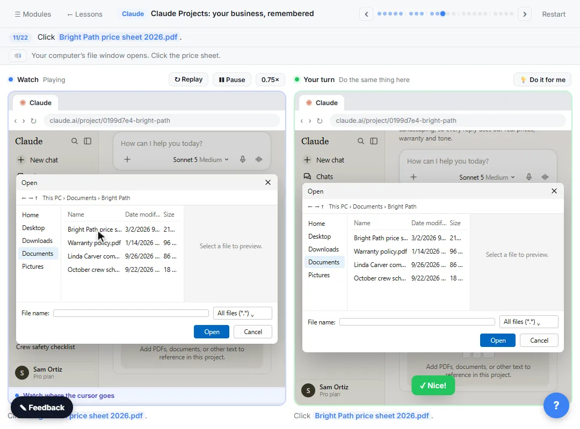Toggle sidebar panel icon in Your turn pane
Viewport: 580px width, 429px height.
click(x=374, y=141)
